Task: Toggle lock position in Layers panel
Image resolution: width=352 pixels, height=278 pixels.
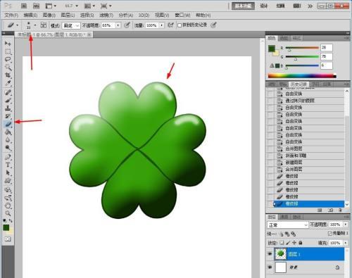Action: pos(294,243)
